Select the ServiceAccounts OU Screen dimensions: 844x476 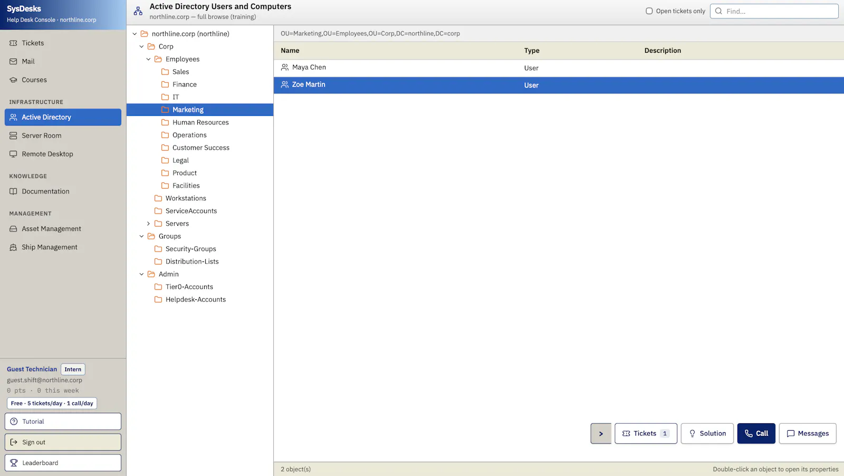coord(191,211)
